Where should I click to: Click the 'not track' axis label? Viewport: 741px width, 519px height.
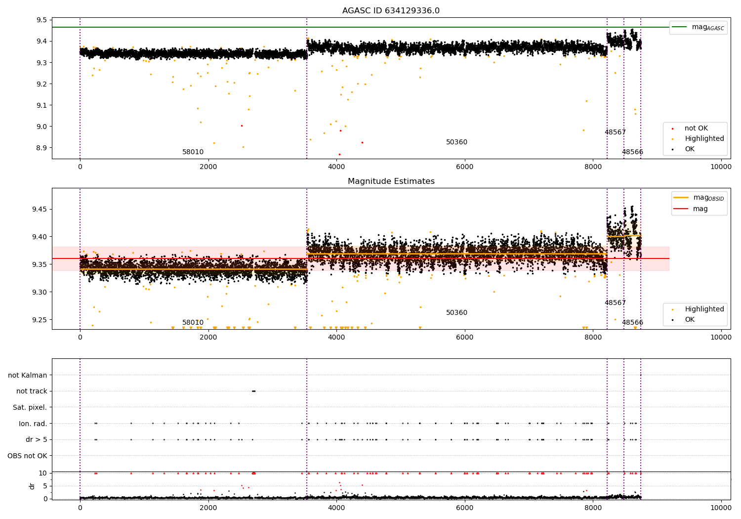(x=32, y=391)
